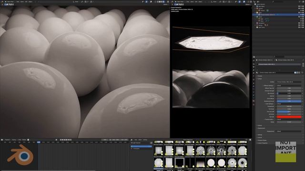Select the black-to-white gradient asset thumbnail
This screenshot has width=305, height=171.
point(200,162)
